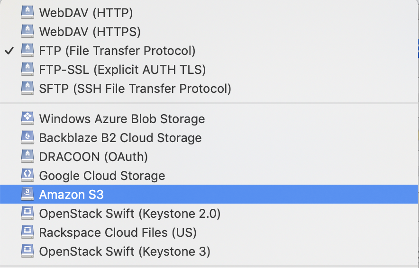Click the Backblaze B2 flame drive icon
419x268 pixels.
tap(27, 137)
